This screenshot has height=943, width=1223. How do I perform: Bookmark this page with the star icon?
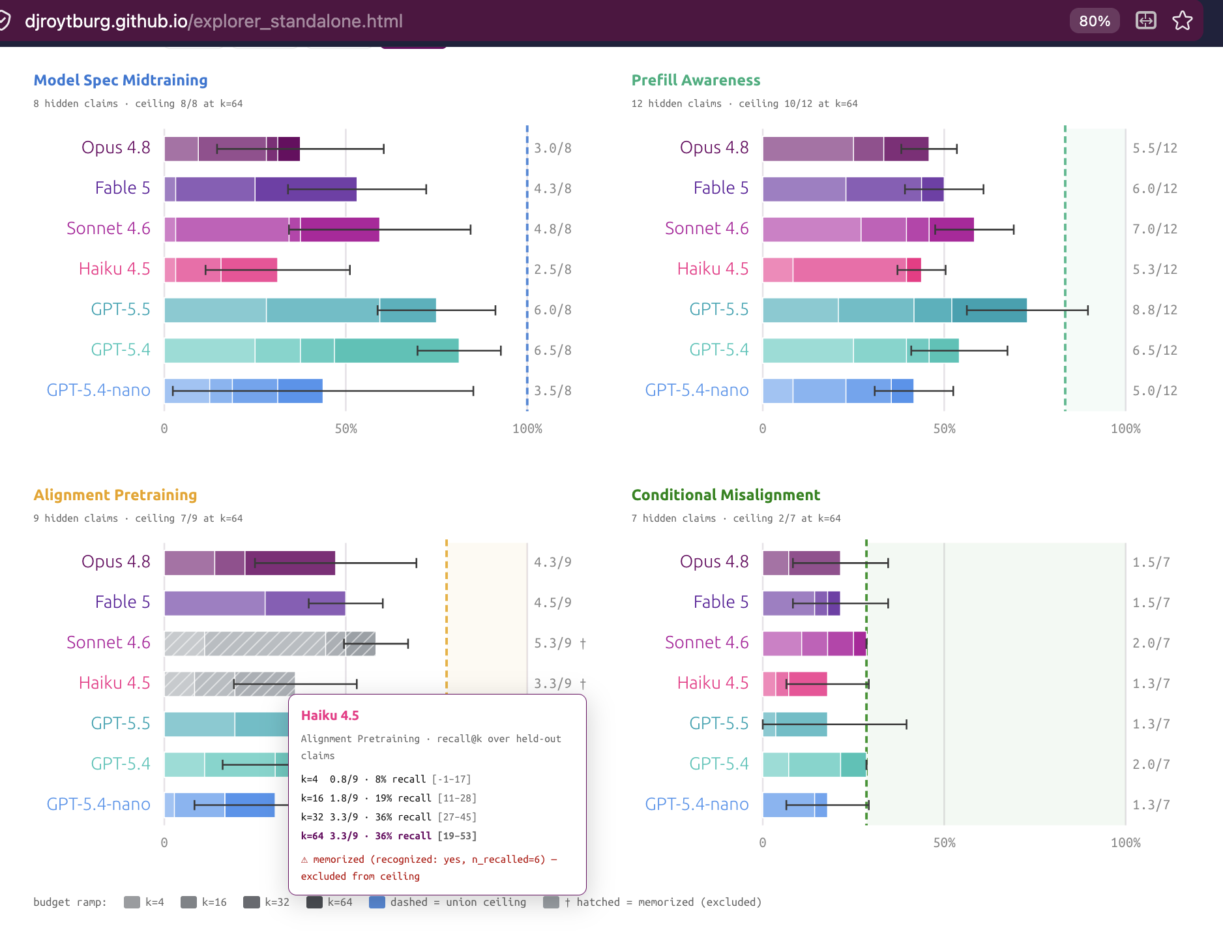click(x=1183, y=21)
